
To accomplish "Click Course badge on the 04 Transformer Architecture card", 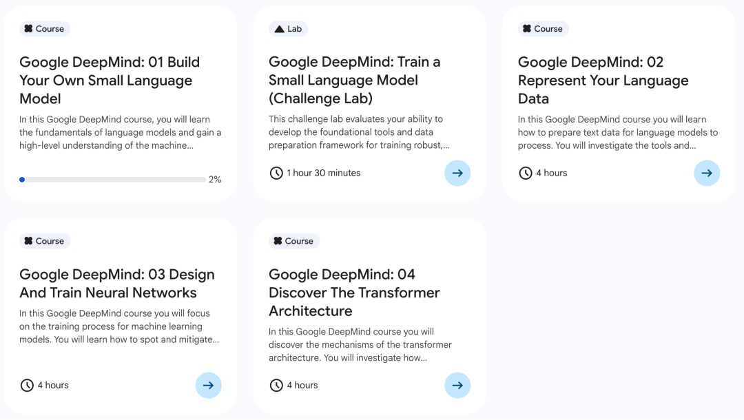I will point(293,241).
